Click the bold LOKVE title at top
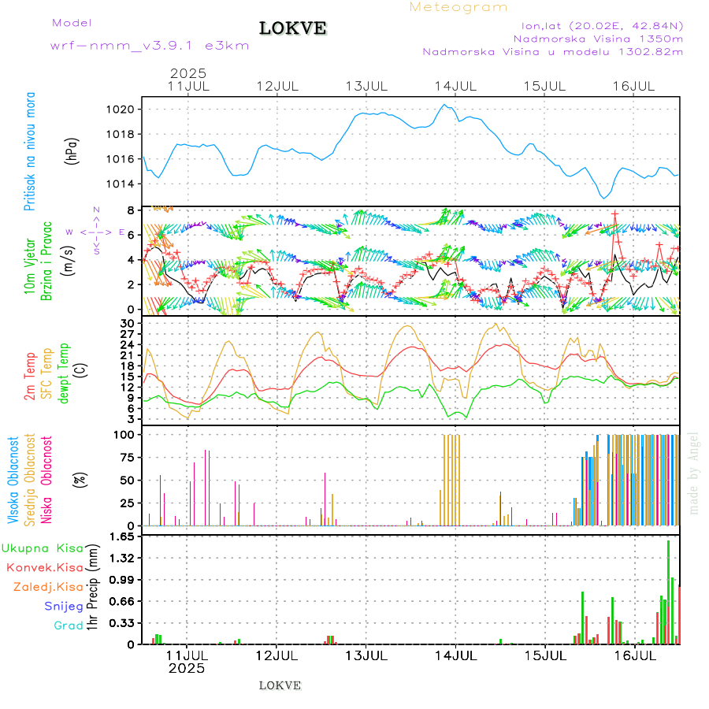Viewport: 709px width, 709px height. click(x=293, y=28)
